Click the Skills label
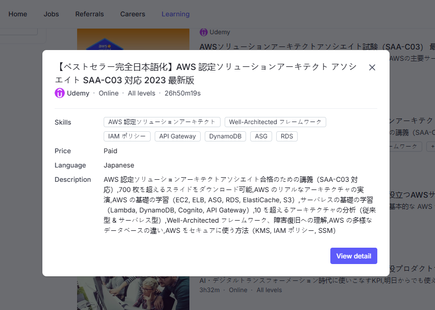The width and height of the screenshot is (435, 310). (63, 123)
